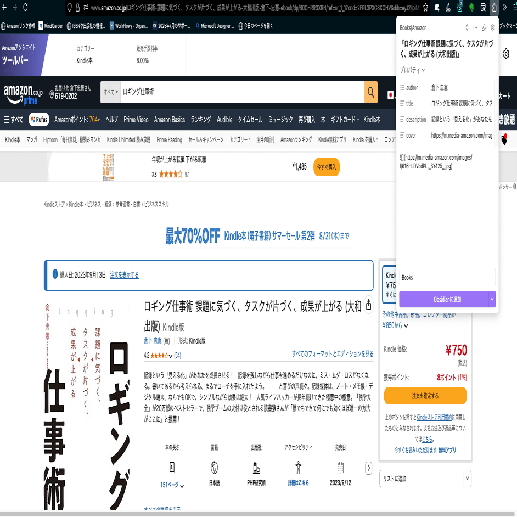The width and height of the screenshot is (517, 517).
Task: Click the search field with ロギング仕事術
Action: [243, 92]
